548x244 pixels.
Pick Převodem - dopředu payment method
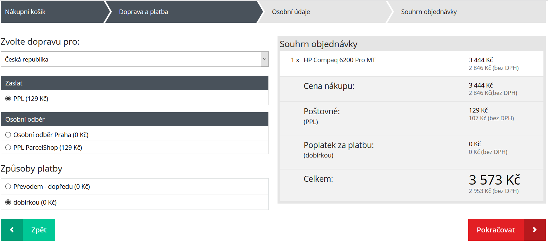tap(8, 187)
